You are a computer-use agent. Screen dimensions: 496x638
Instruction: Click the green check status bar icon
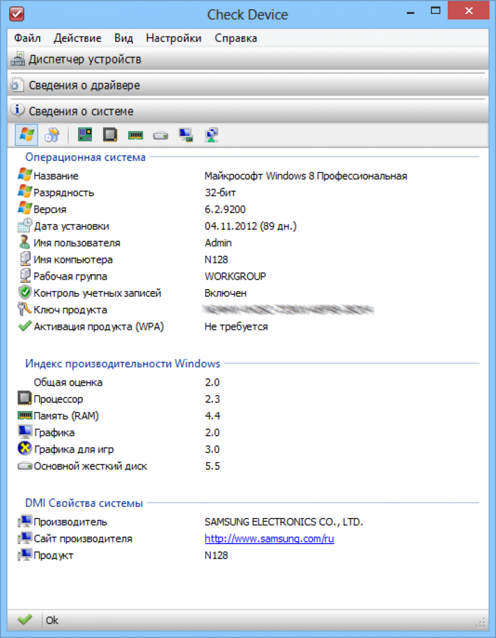click(24, 619)
